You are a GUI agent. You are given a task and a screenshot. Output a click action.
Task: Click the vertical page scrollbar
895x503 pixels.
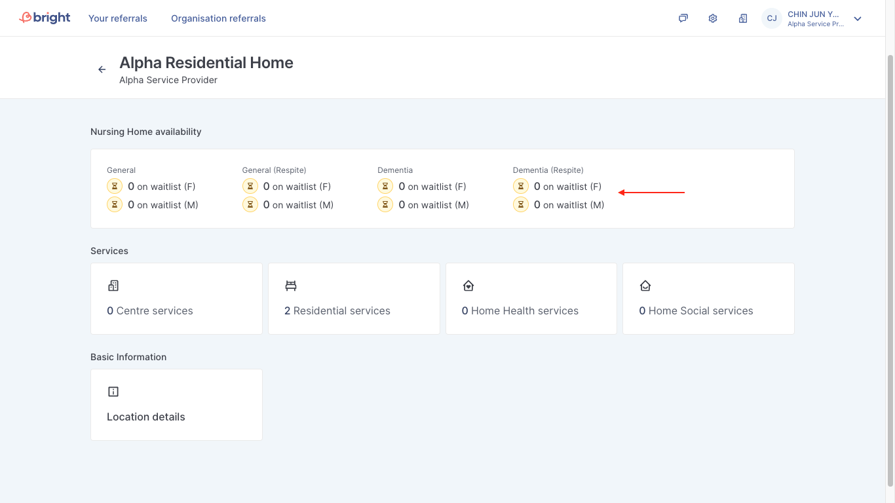coord(890,262)
